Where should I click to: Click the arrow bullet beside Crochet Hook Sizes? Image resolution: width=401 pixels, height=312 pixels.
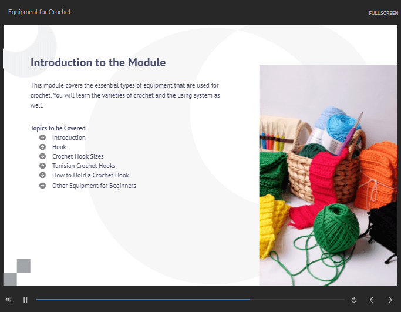click(42, 156)
